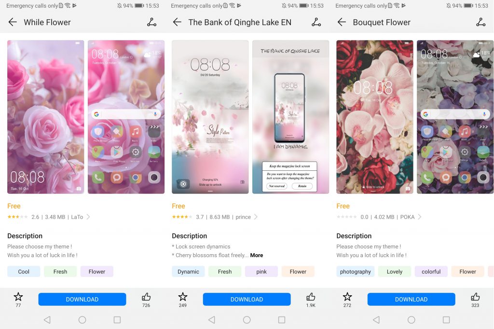Open Bouquet Flower lock screen preview thumbnail

point(374,117)
